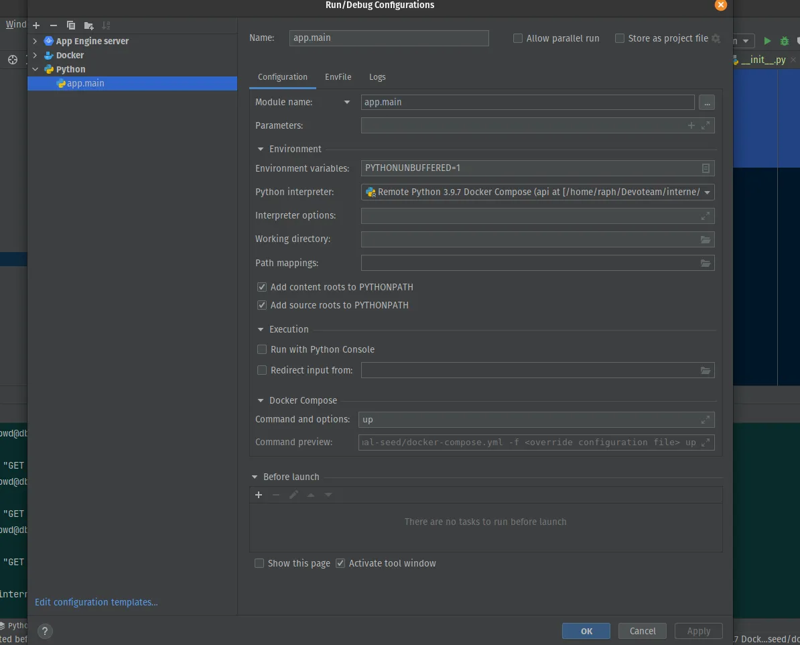Image resolution: width=800 pixels, height=645 pixels.
Task: Edit the Before launch task
Action: pos(293,495)
